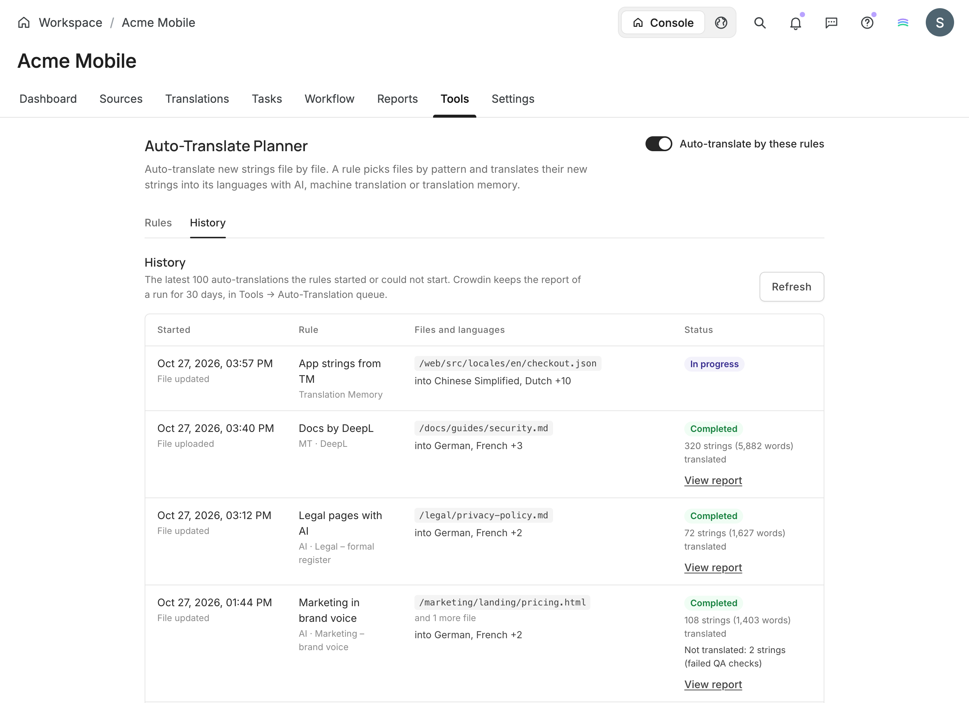The image size is (969, 703).
Task: Open the Tasks tab
Action: (x=266, y=99)
